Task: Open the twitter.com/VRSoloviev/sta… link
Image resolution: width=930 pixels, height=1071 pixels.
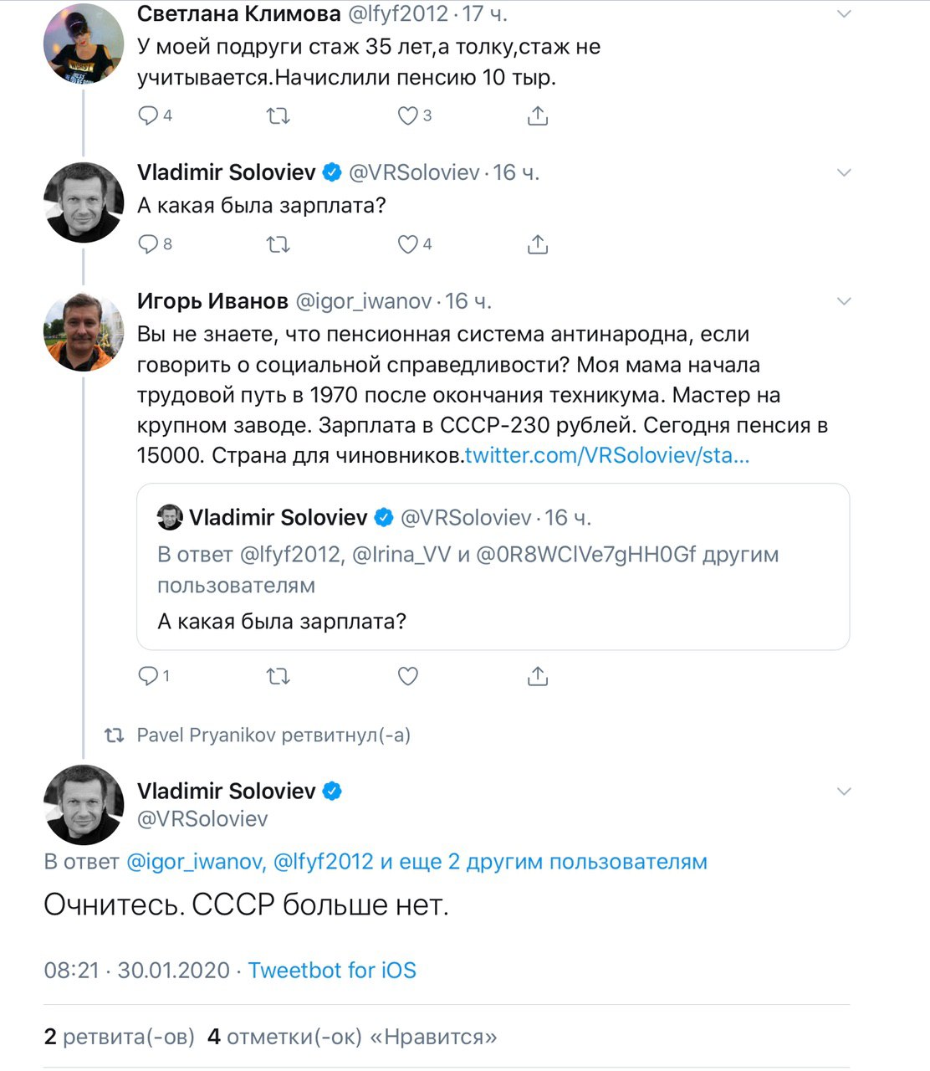Action: [607, 456]
